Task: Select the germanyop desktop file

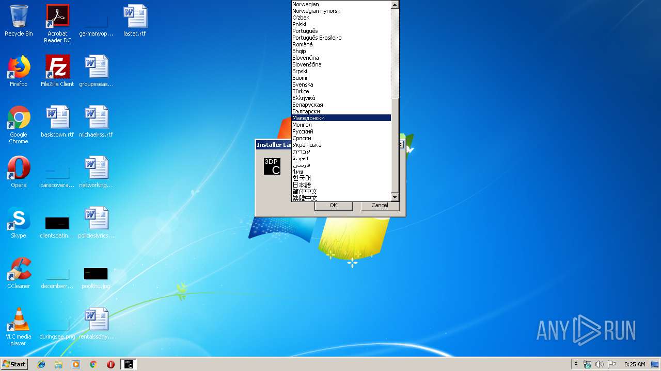Action: (96, 26)
